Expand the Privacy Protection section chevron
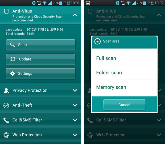Image resolution: width=165 pixels, height=144 pixels. pos(75,90)
